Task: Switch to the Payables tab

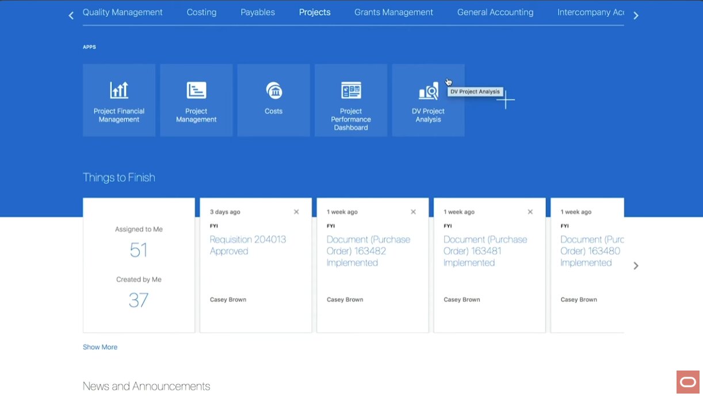Action: point(257,12)
